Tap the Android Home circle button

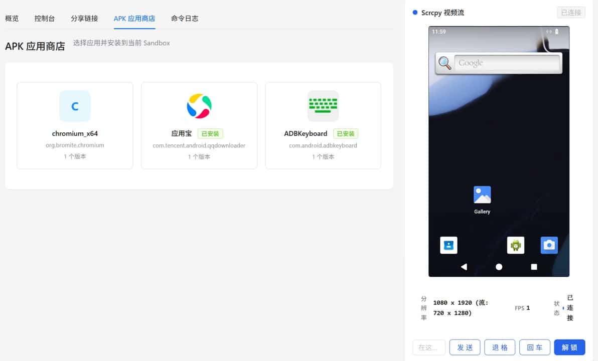499,267
